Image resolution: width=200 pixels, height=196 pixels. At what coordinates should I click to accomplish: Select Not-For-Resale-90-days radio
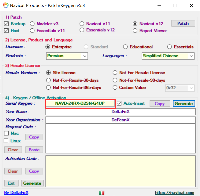tap(115, 80)
